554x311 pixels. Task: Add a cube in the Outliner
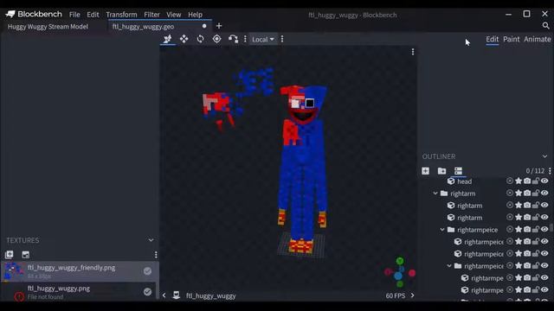pos(425,171)
